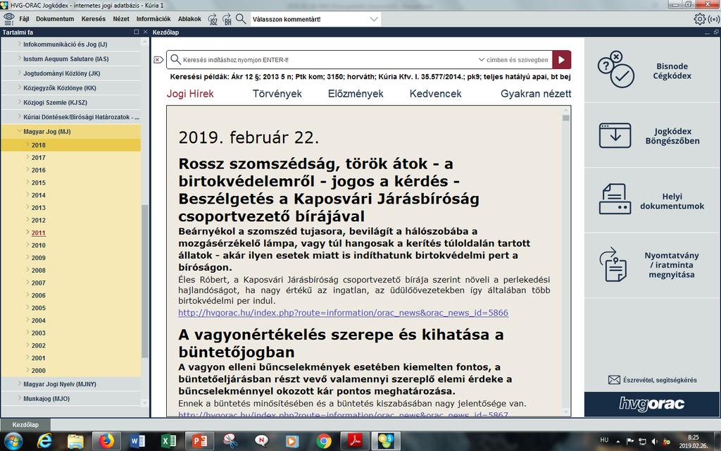
Task: Clear the search field with the red X icon
Action: coord(158,60)
